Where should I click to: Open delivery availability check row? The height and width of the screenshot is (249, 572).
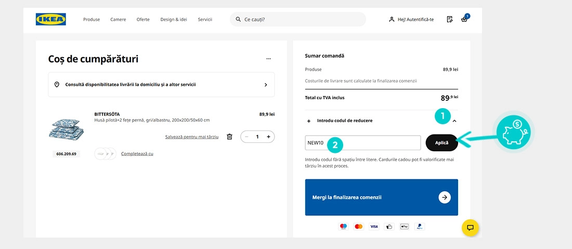(x=161, y=85)
